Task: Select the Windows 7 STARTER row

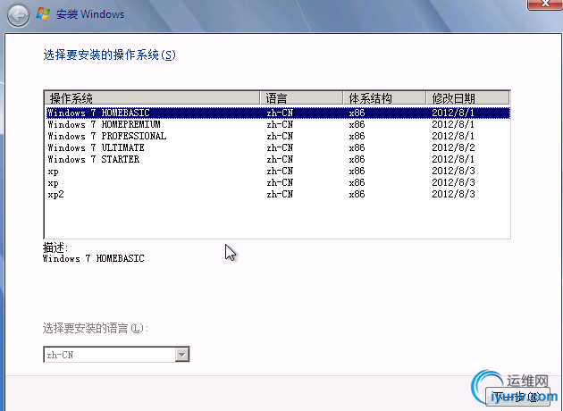Action: click(x=278, y=159)
